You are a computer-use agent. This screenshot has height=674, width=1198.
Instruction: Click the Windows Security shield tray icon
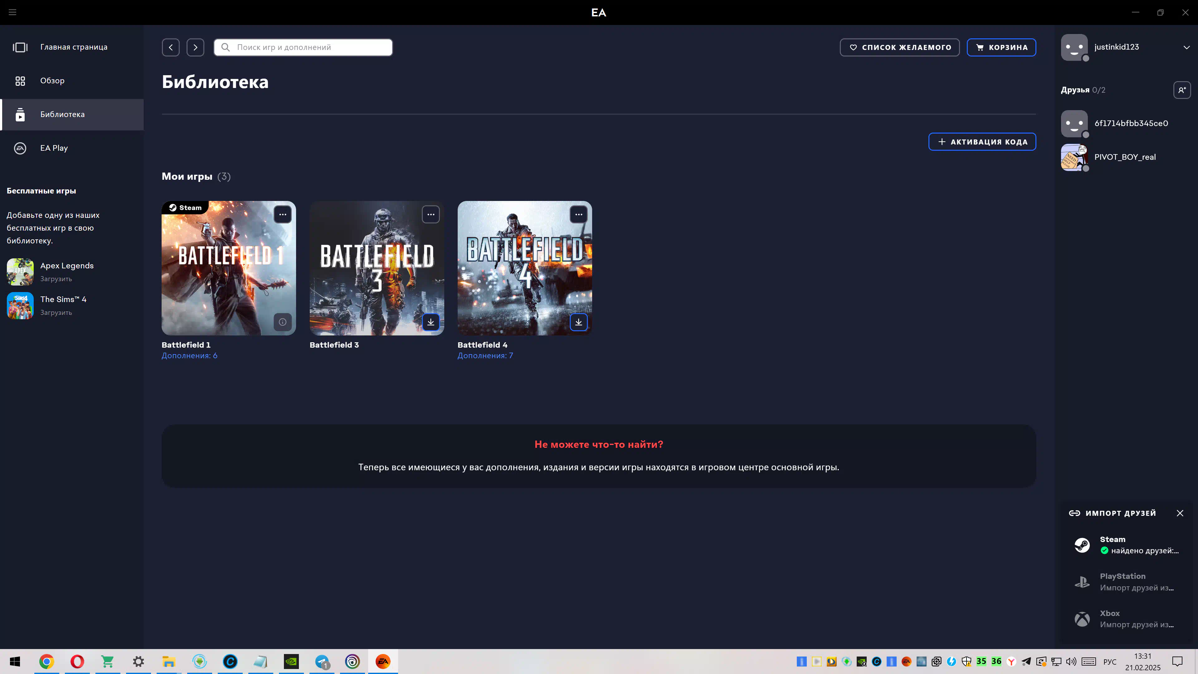click(x=967, y=662)
